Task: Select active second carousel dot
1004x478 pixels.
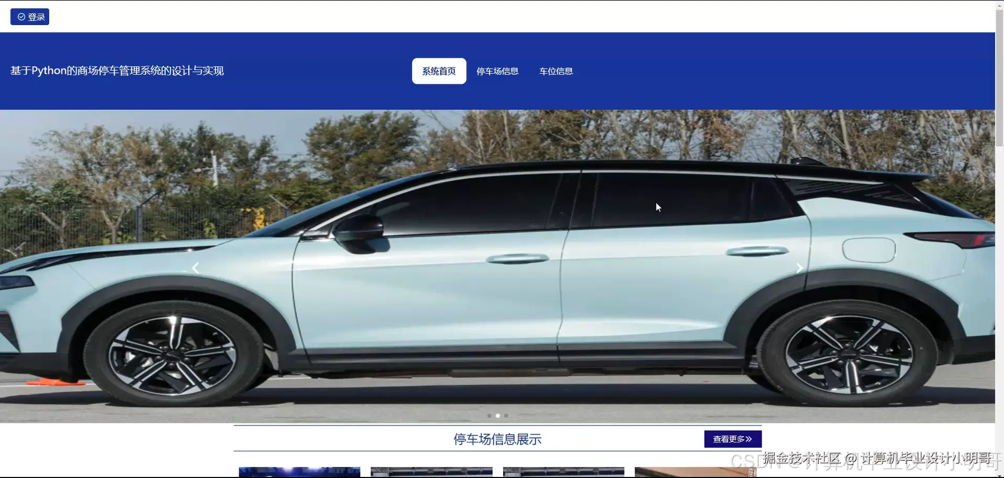Action: point(498,416)
